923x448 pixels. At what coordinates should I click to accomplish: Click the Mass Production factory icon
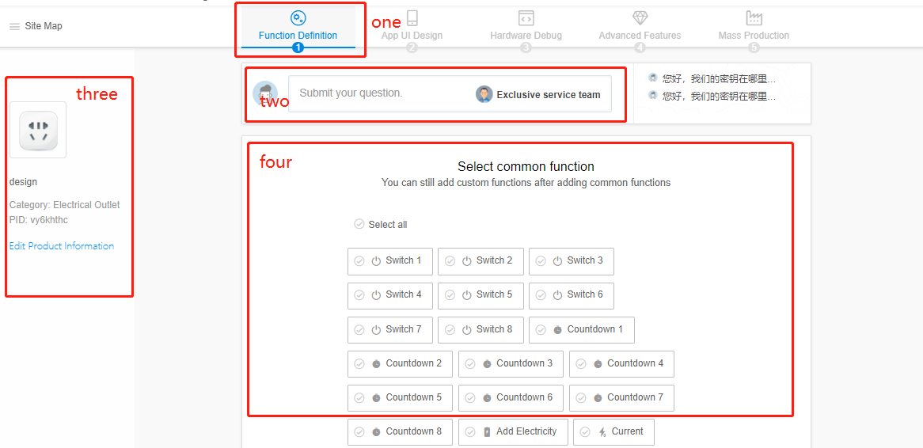pyautogui.click(x=754, y=18)
